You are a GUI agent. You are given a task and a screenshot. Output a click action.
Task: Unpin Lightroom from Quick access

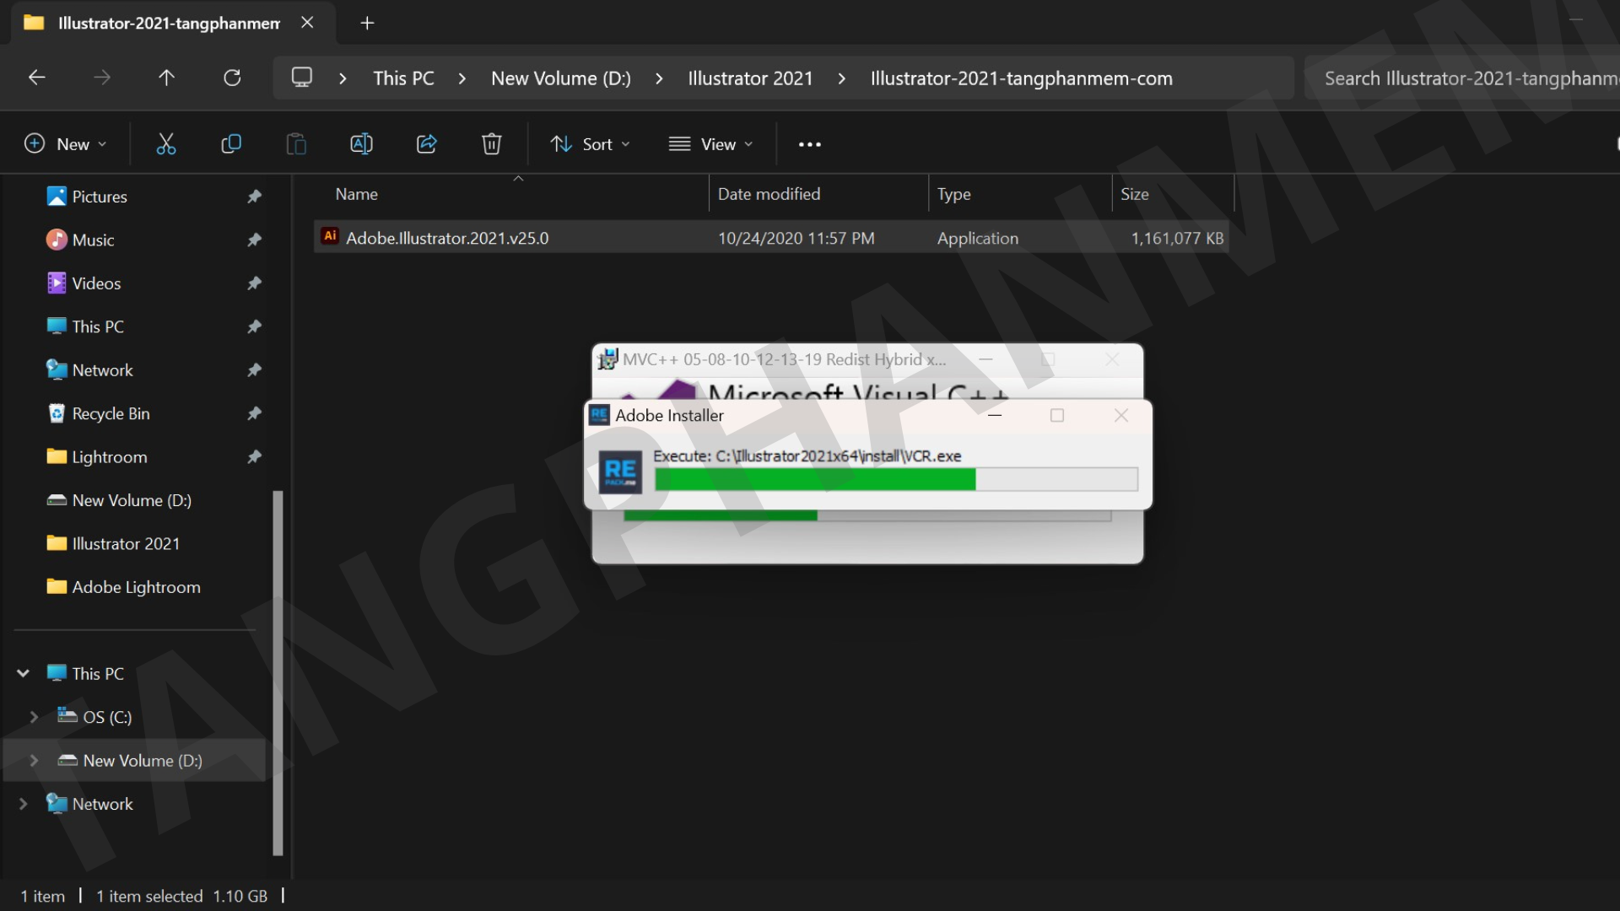[254, 457]
